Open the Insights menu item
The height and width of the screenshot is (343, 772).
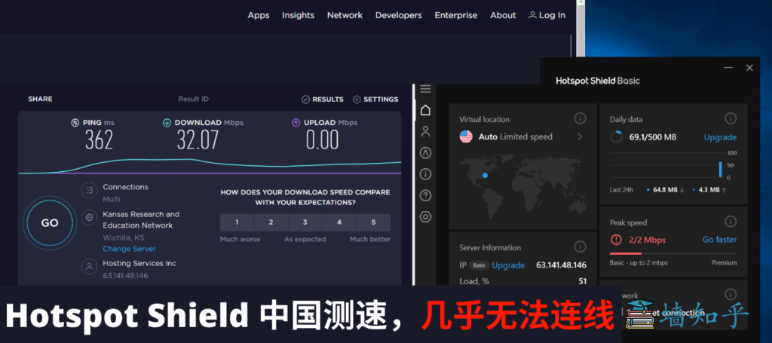(x=298, y=15)
